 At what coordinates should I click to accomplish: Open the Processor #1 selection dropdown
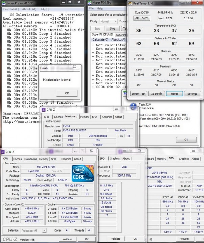(x=33, y=231)
